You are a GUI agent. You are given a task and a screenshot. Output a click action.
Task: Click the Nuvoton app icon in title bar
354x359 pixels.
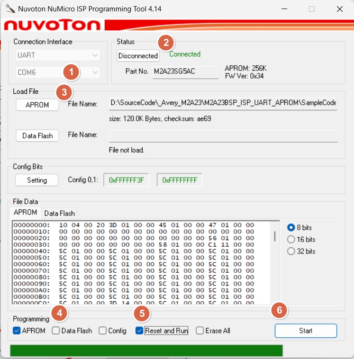[x=9, y=9]
